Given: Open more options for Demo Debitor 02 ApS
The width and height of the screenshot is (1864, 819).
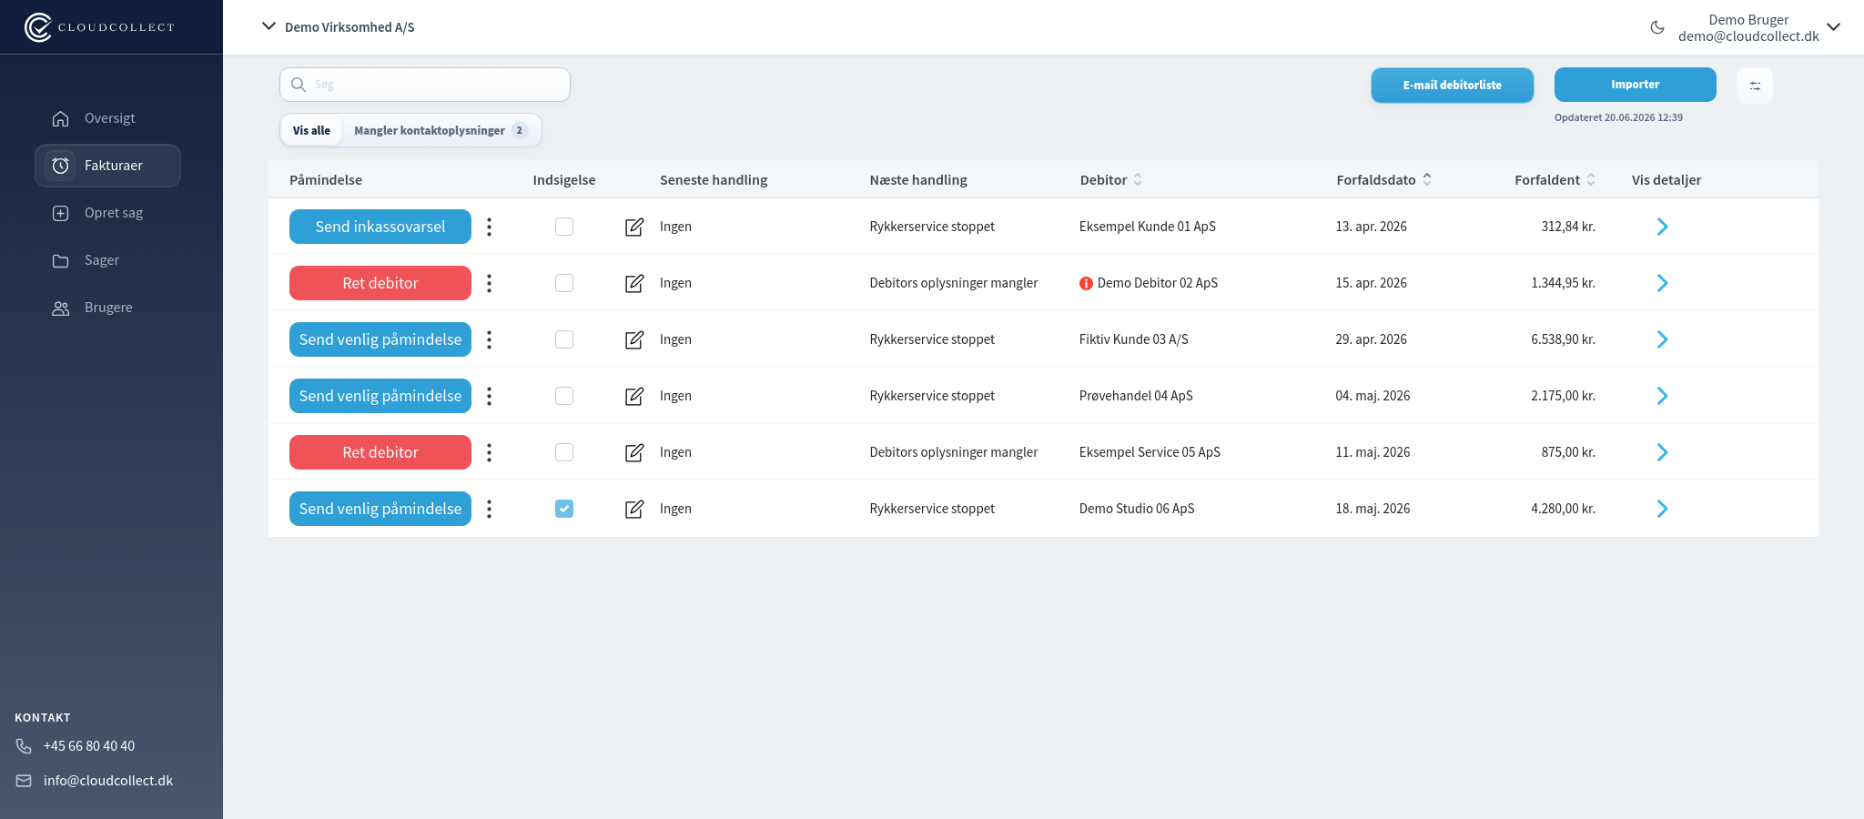Looking at the screenshot, I should pos(490,283).
